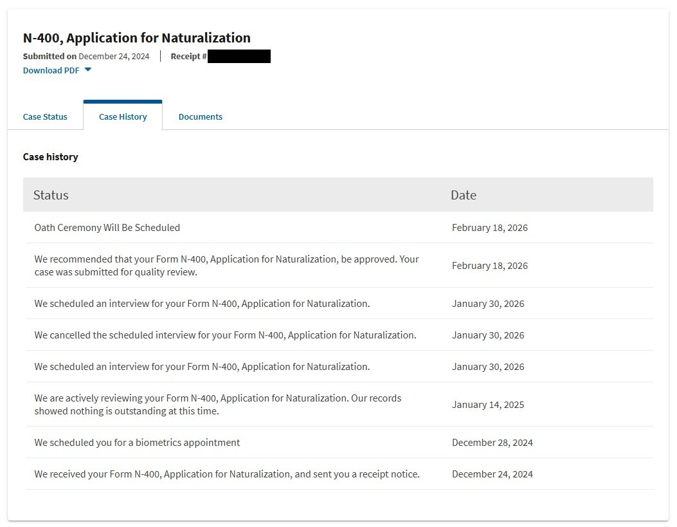Click the Status column header
This screenshot has width=677, height=527.
pos(51,195)
